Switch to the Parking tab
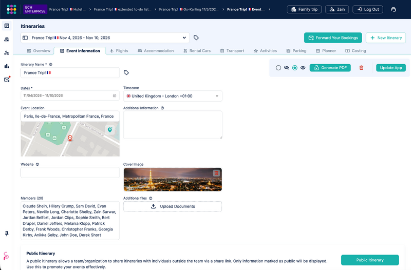The image size is (411, 270). tap(296, 51)
